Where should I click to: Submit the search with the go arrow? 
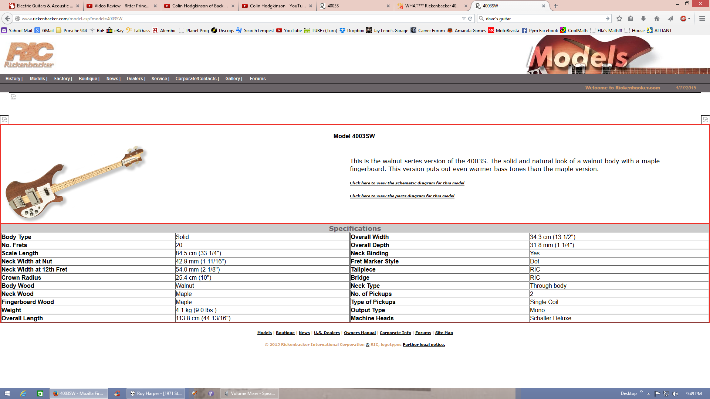[x=607, y=18]
